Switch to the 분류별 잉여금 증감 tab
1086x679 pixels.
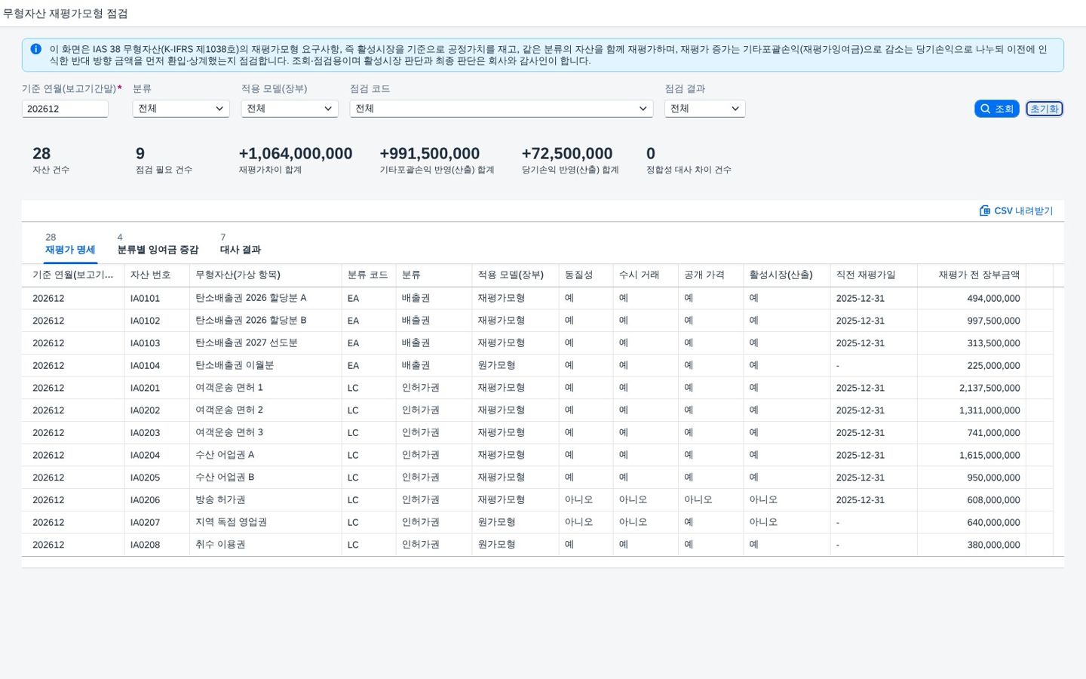click(x=158, y=250)
